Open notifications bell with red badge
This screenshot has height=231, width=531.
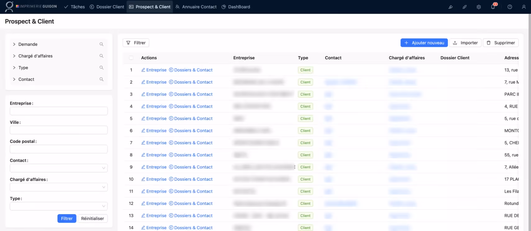493,6
